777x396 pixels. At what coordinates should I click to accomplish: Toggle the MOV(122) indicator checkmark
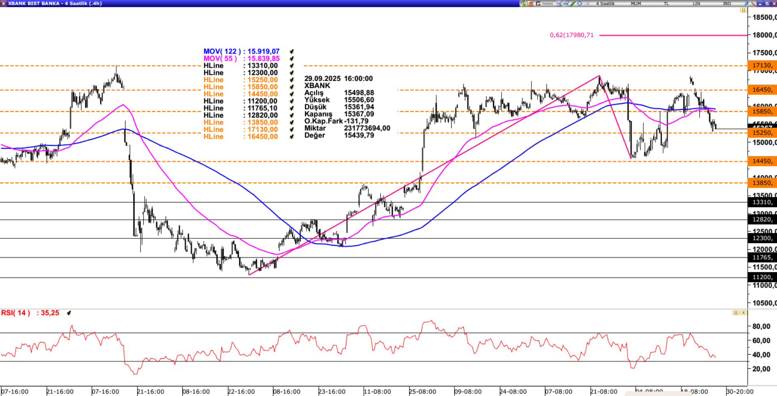pyautogui.click(x=292, y=51)
